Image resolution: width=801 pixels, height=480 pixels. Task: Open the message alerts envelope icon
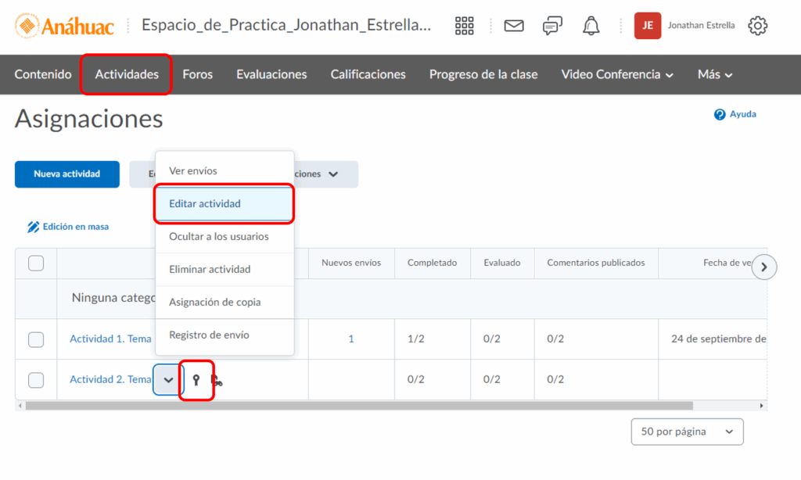point(514,26)
